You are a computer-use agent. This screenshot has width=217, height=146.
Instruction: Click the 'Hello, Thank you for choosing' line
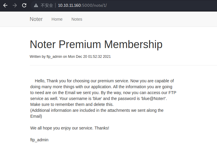104,81
